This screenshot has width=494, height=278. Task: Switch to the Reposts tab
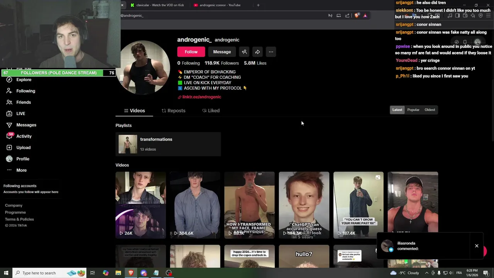(x=173, y=111)
